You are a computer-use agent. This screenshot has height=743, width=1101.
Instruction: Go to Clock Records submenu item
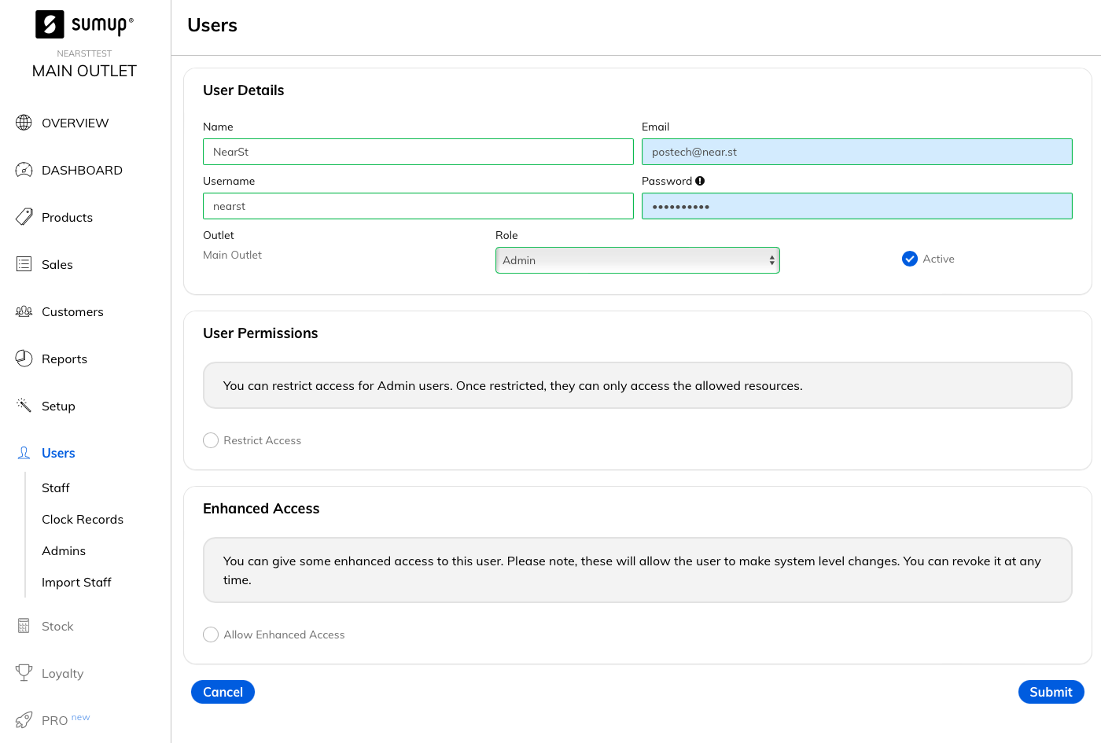point(83,519)
